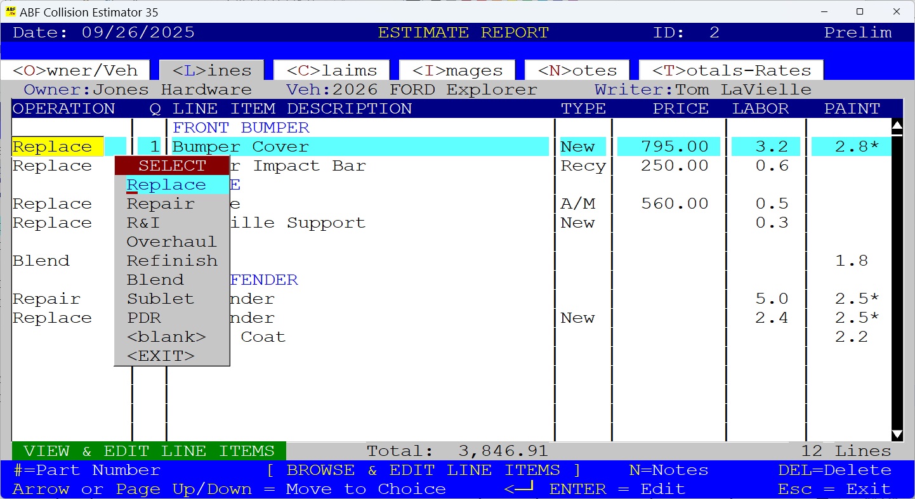Choose PDR from the operation menu
Viewport: 915px width, 499px height.
(144, 318)
